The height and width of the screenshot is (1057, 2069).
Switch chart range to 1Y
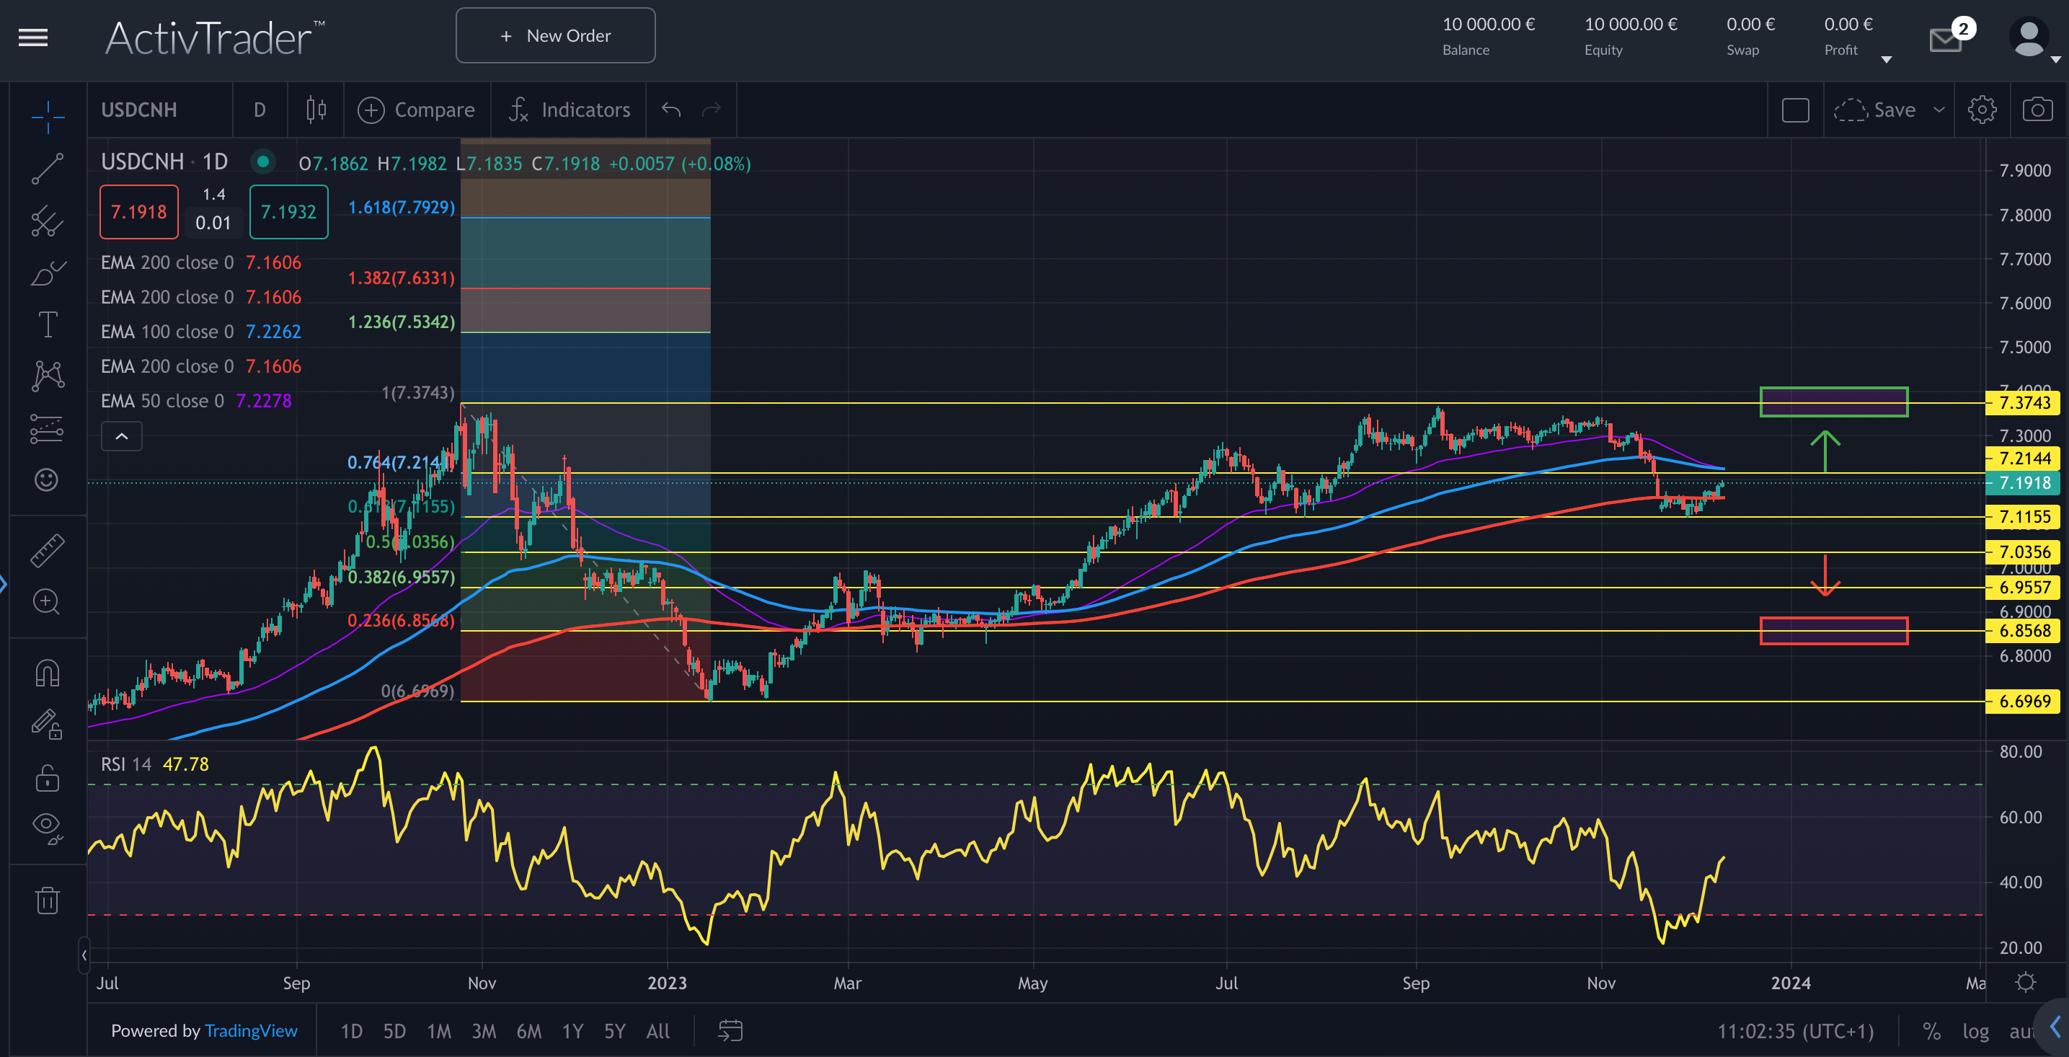[x=572, y=1030]
